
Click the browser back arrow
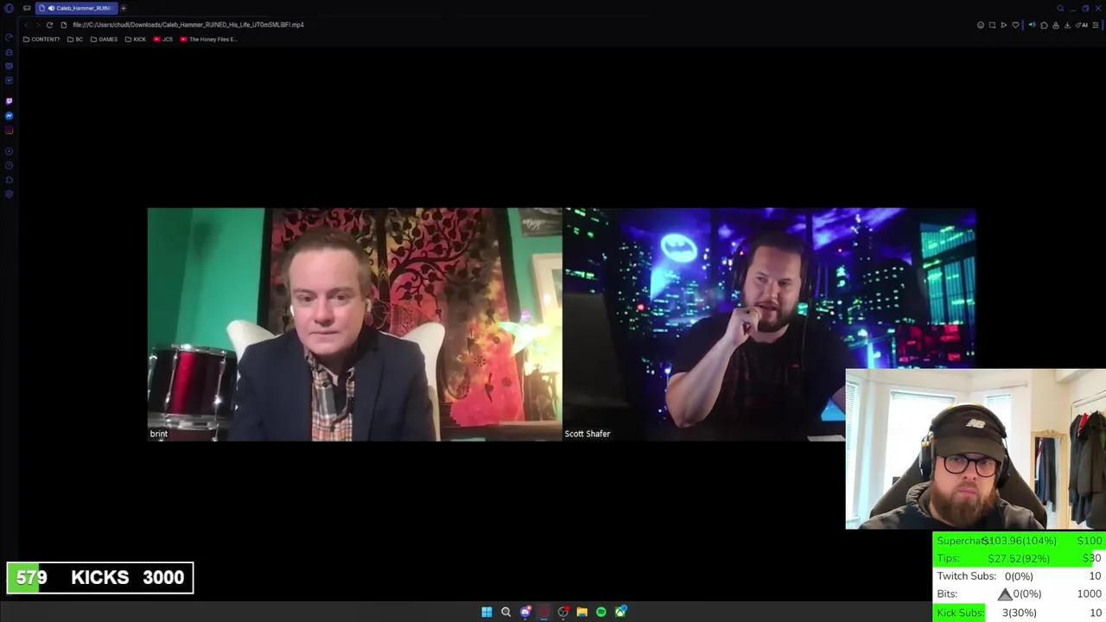[25, 24]
